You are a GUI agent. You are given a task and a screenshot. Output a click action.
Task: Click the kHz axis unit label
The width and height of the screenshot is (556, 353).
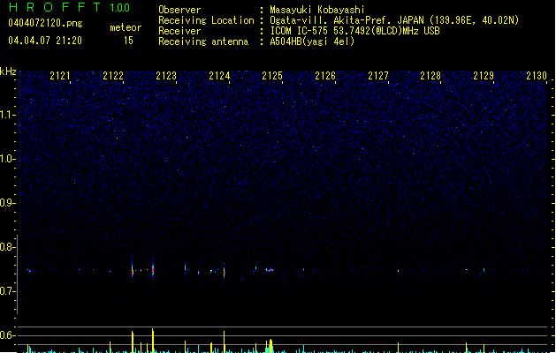tap(8, 71)
